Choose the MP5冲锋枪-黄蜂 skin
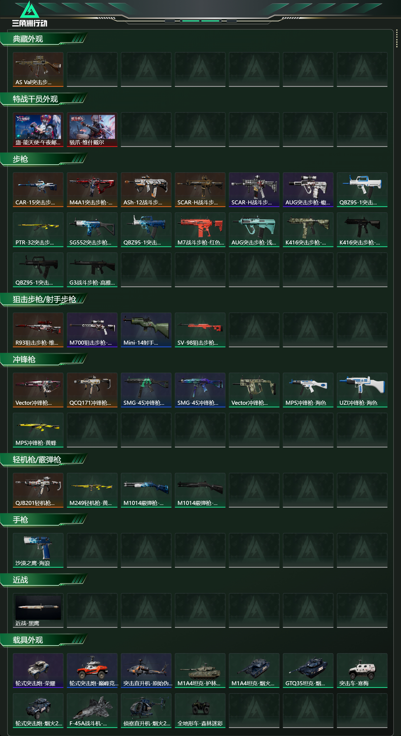 click(x=38, y=430)
